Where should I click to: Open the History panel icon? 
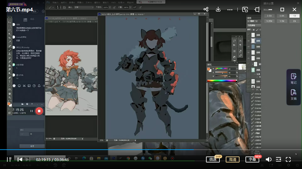coord(234,41)
